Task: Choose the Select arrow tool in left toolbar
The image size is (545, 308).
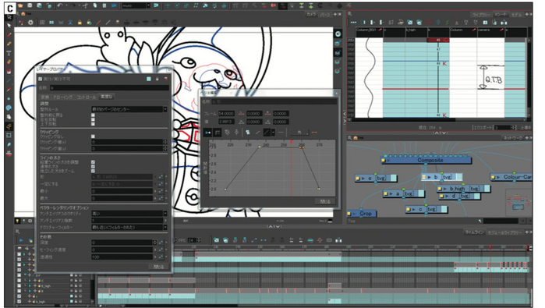Action: [9, 26]
